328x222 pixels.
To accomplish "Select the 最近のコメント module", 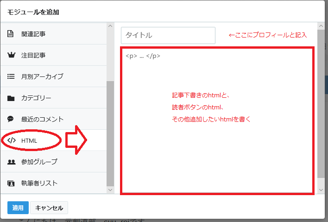I will tap(54, 119).
